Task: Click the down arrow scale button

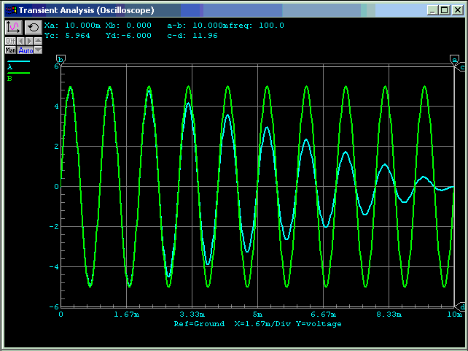Action: pyautogui.click(x=38, y=50)
